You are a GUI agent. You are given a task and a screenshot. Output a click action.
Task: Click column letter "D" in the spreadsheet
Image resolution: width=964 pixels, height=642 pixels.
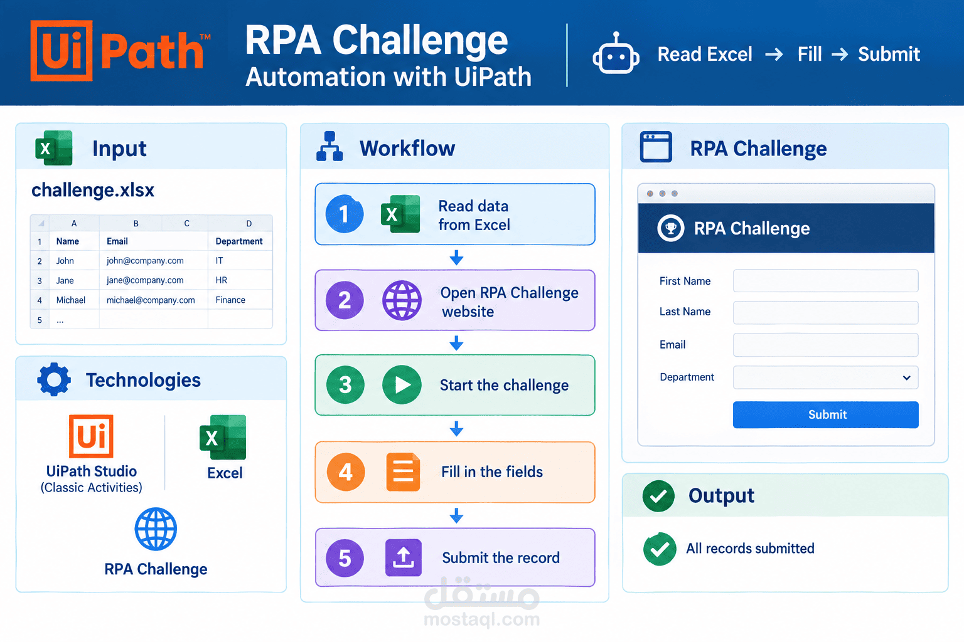tap(249, 223)
